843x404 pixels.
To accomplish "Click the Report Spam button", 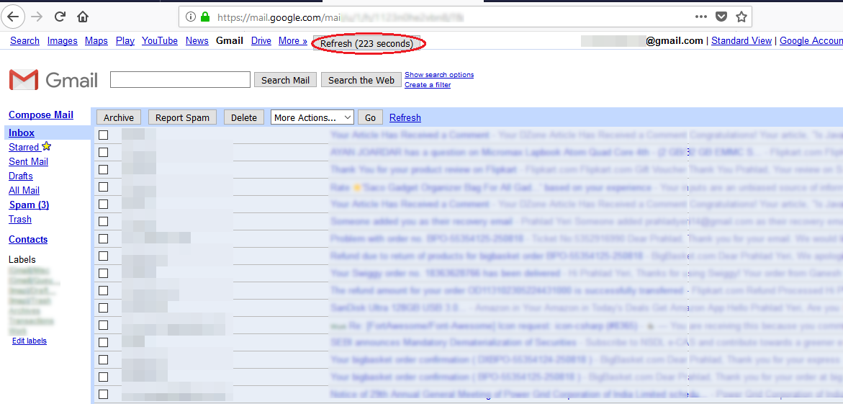I will [x=182, y=117].
